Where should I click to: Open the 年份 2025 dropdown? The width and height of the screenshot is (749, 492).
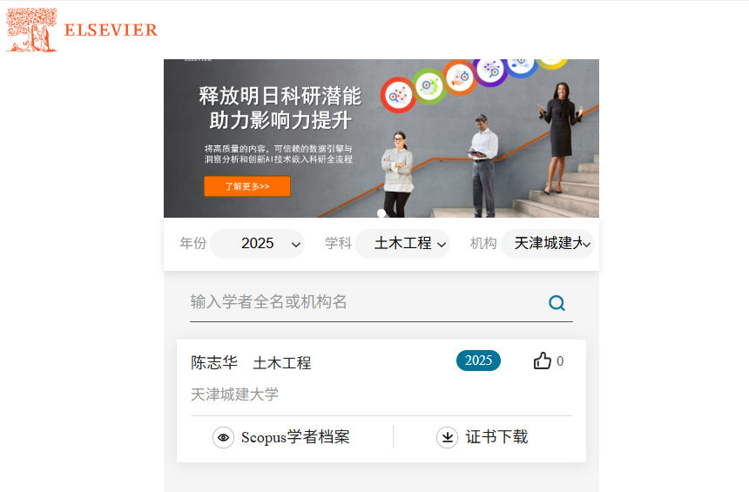(258, 244)
